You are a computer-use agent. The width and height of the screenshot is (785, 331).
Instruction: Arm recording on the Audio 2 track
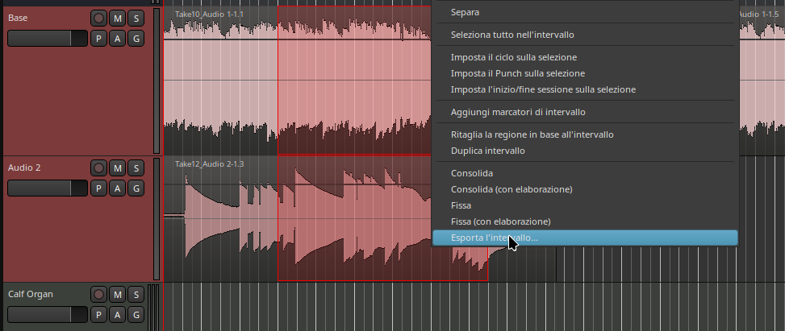(98, 168)
